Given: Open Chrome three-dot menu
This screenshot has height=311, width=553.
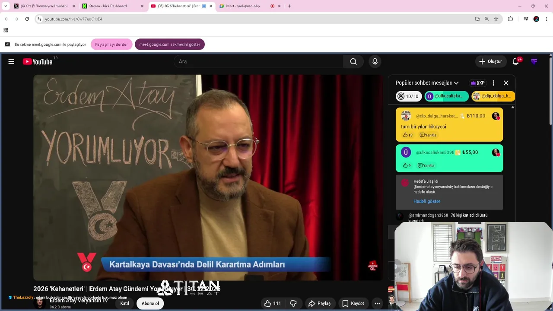Looking at the screenshot, I should [x=547, y=19].
